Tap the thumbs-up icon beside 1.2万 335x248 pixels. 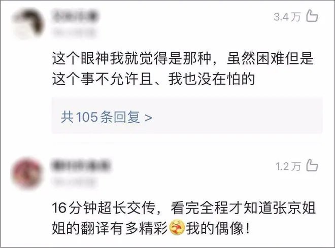coord(312,165)
